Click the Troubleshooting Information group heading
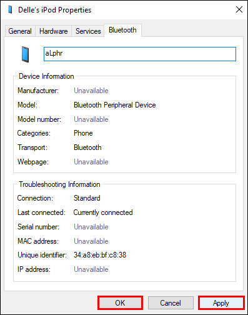The height and width of the screenshot is (315, 248). 59,184
